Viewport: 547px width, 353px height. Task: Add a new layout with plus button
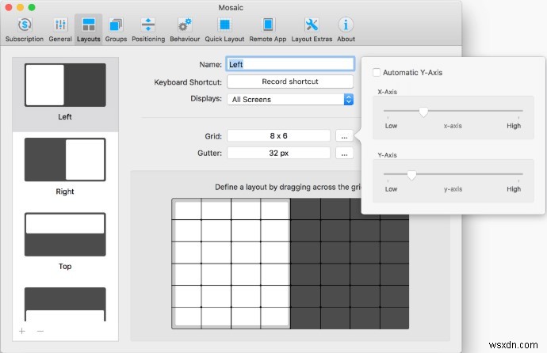click(x=21, y=331)
